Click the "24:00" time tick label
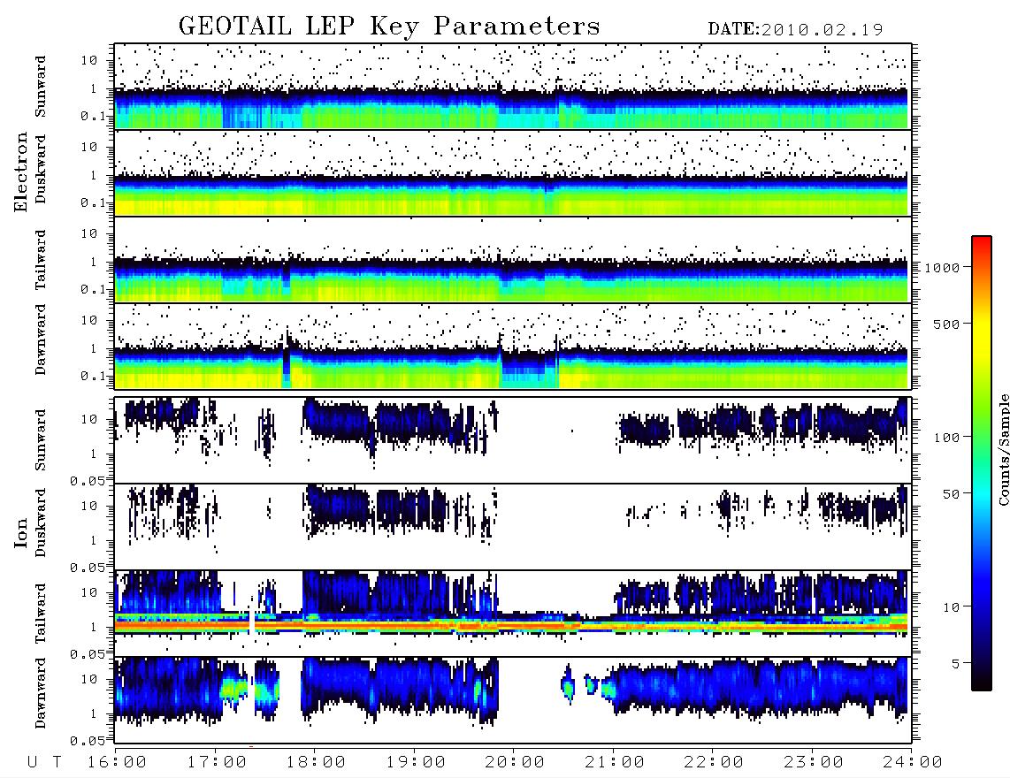 [913, 762]
